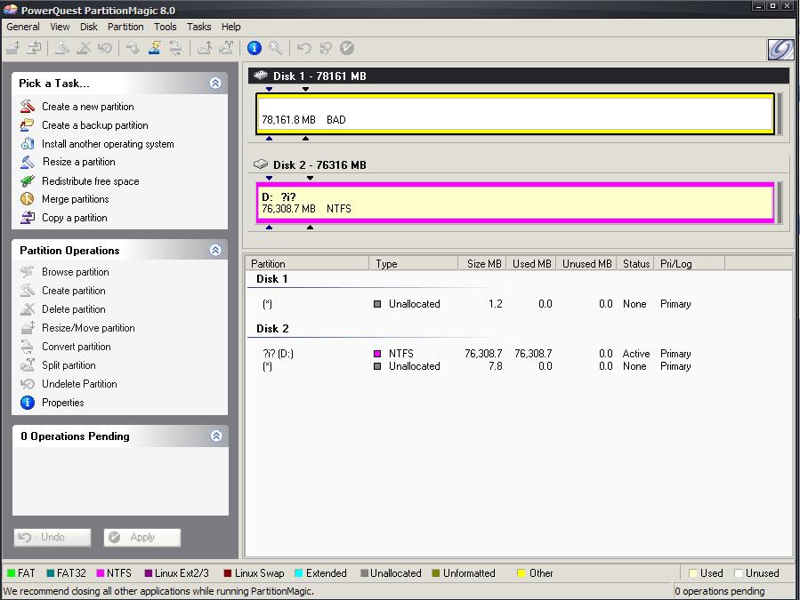Viewport: 800px width, 600px height.
Task: Click the Resize/Move partition toolbar icon
Action: coord(13,48)
